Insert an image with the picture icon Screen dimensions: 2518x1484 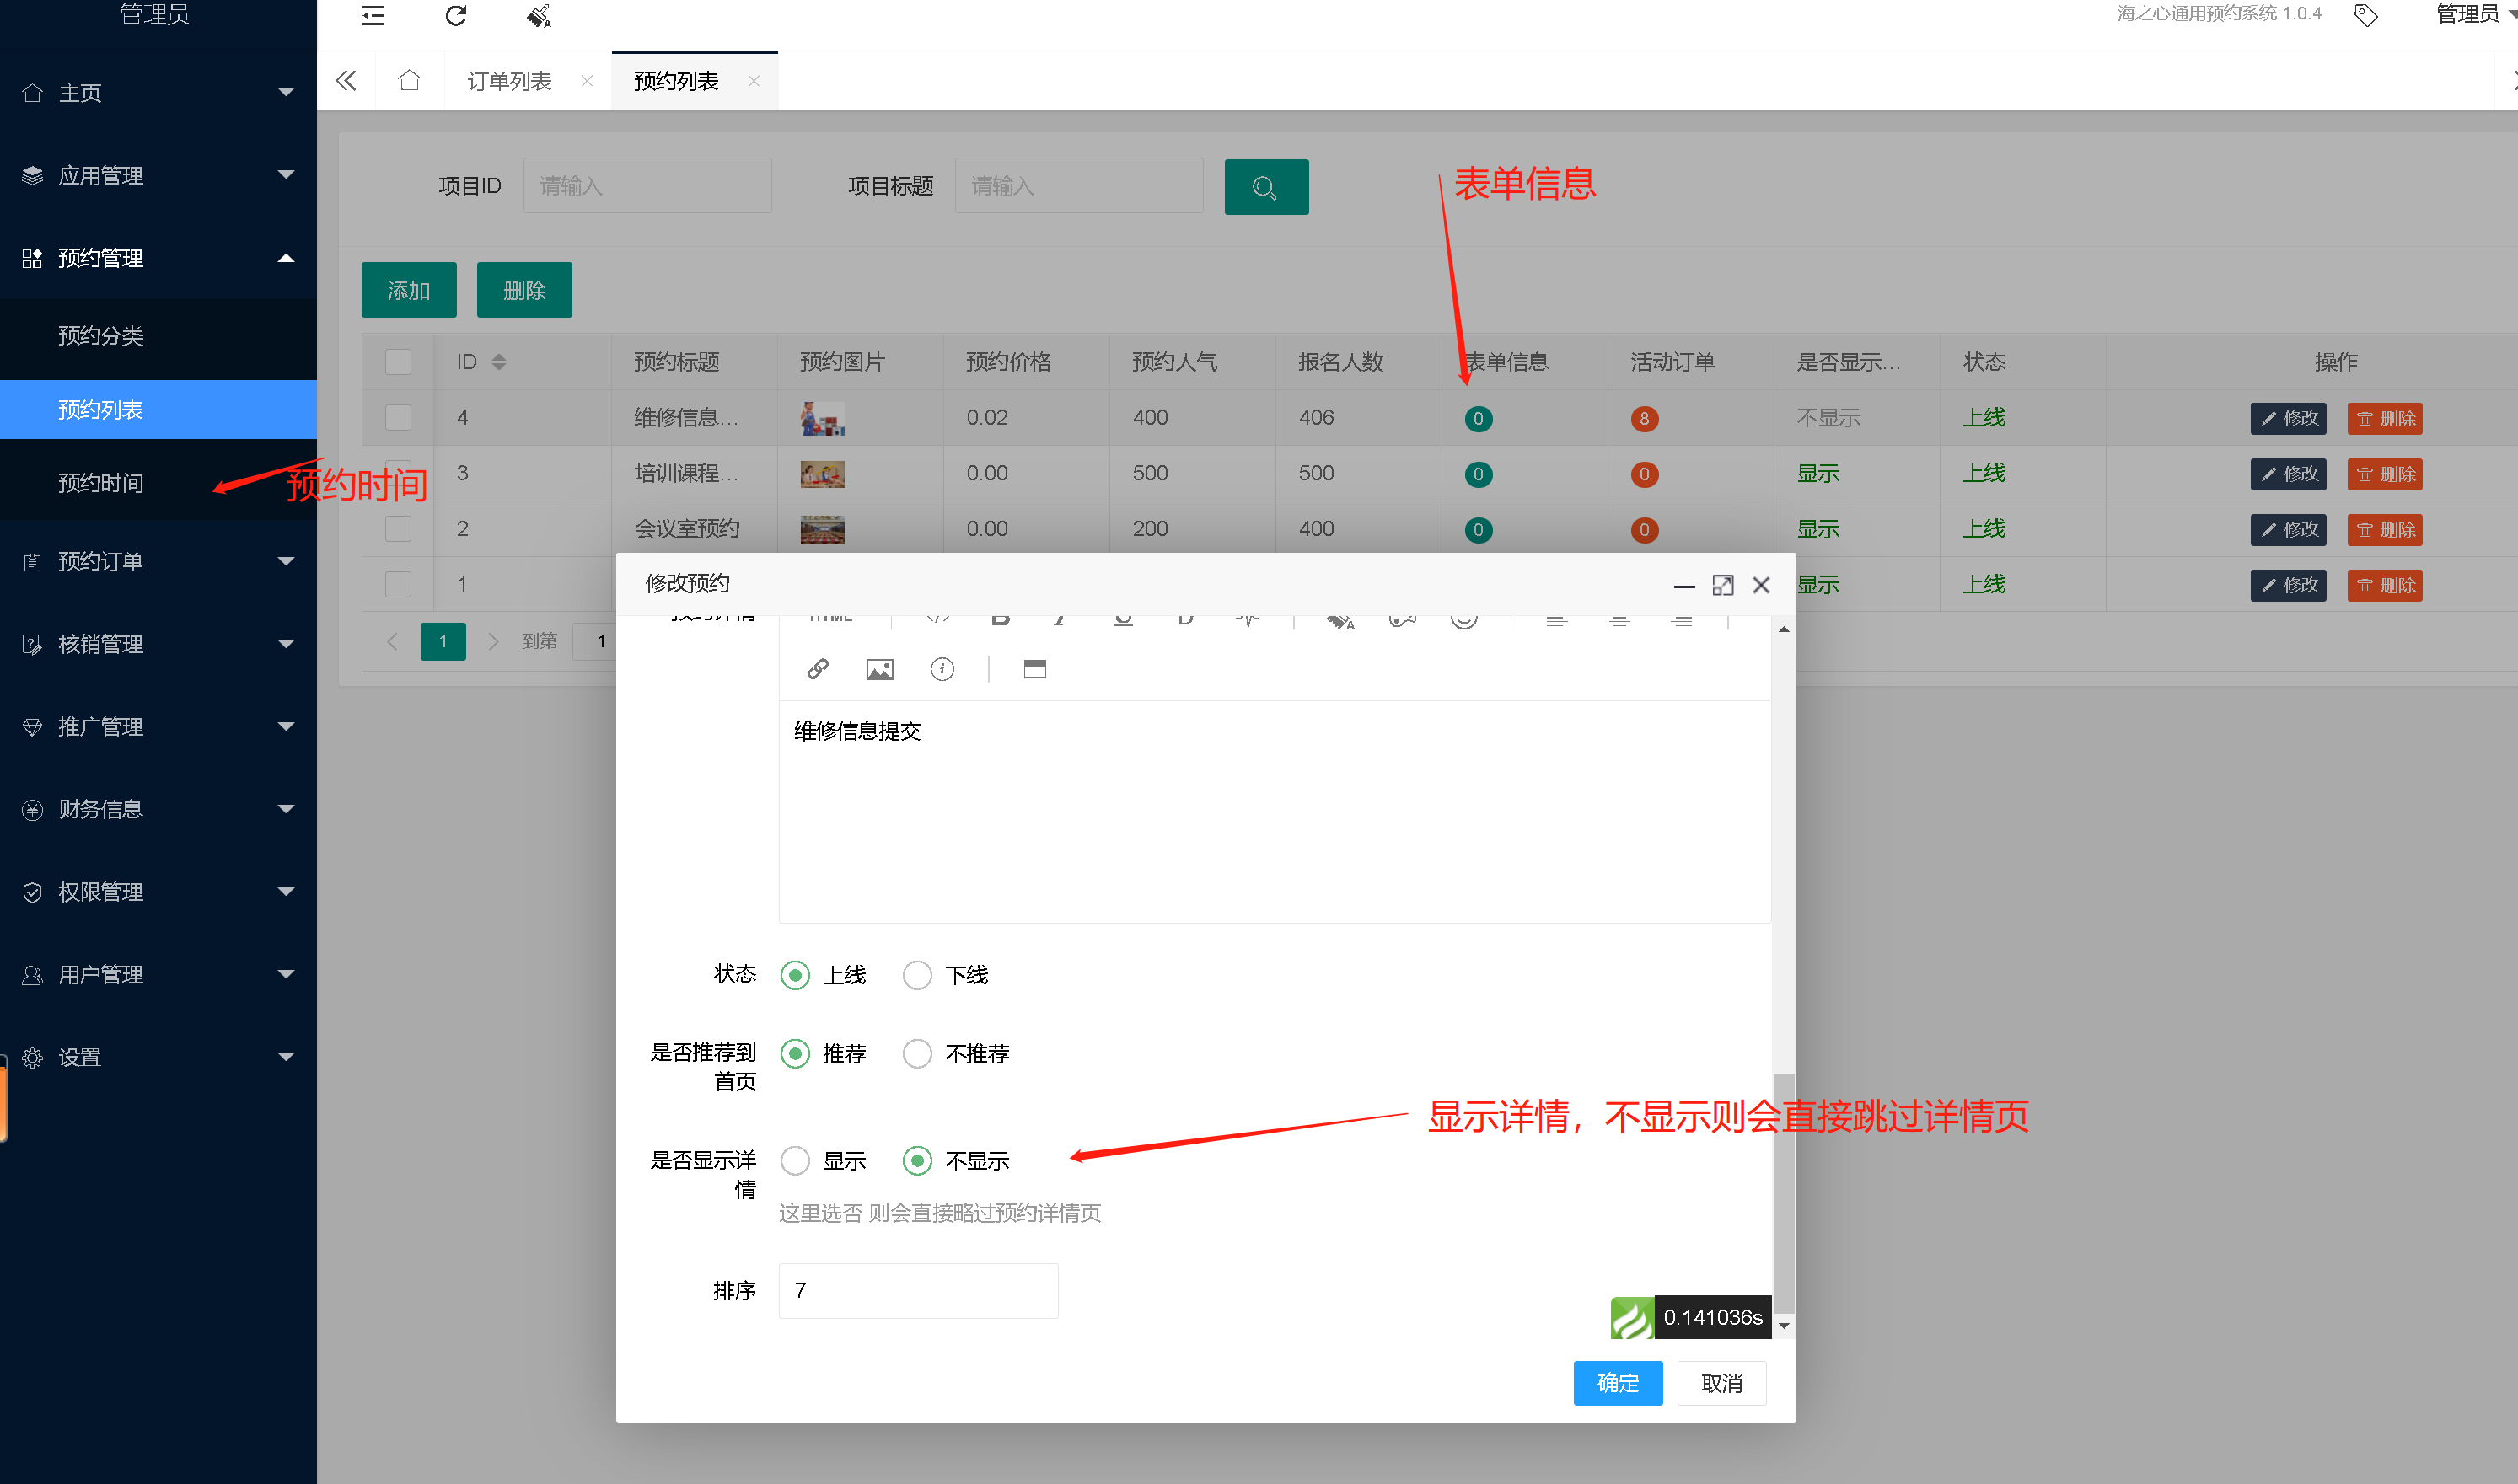tap(880, 669)
